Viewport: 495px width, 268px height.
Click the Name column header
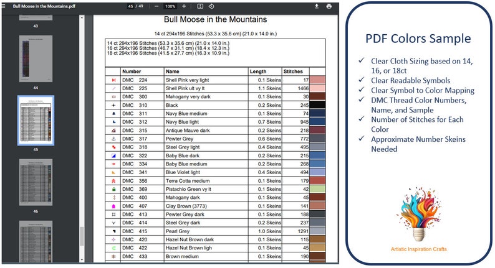(172, 72)
